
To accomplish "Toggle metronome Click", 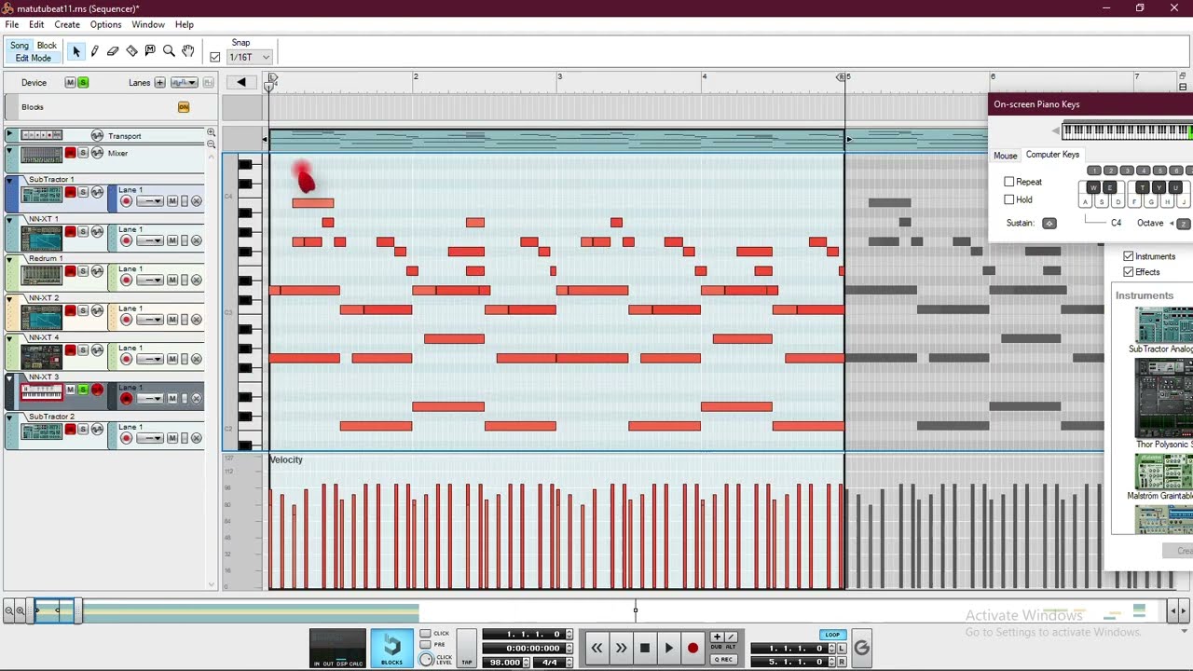I will (x=426, y=634).
